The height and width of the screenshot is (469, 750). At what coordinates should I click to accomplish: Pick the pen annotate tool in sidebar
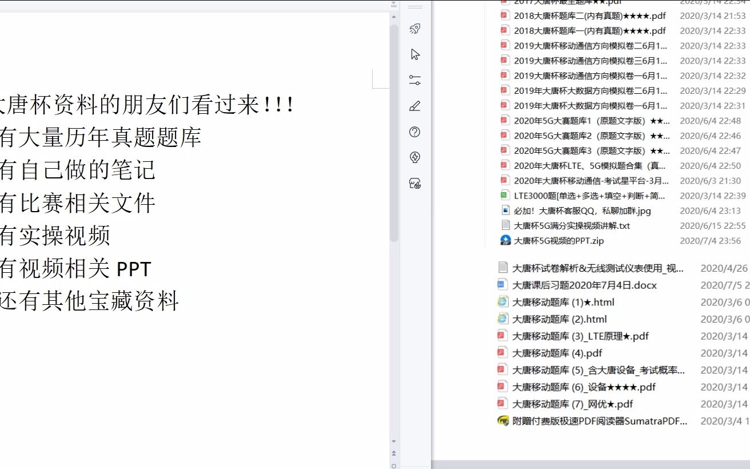(416, 106)
